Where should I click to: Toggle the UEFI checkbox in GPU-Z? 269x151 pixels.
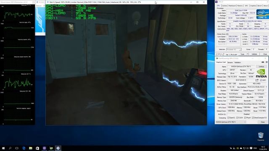click(x=261, y=80)
